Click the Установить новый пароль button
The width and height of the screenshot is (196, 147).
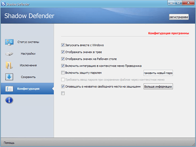158,73
